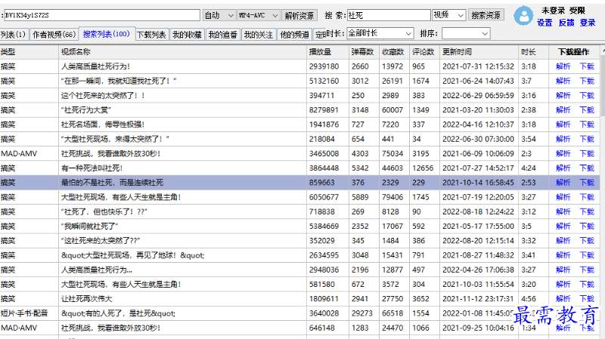
Task: Select video 有一种死法叫社死!
Action: [x=92, y=168]
